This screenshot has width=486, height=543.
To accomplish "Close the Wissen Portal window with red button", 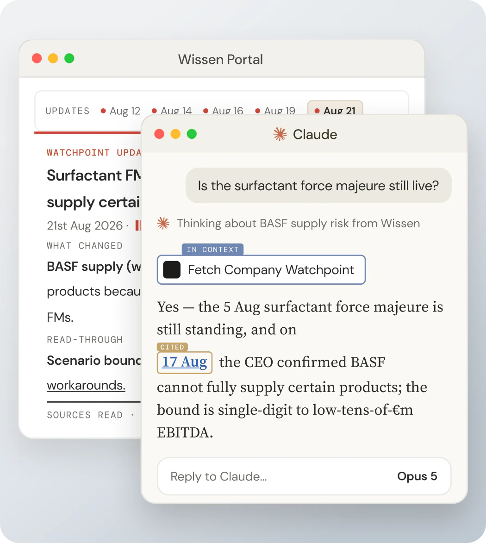I will [x=37, y=58].
